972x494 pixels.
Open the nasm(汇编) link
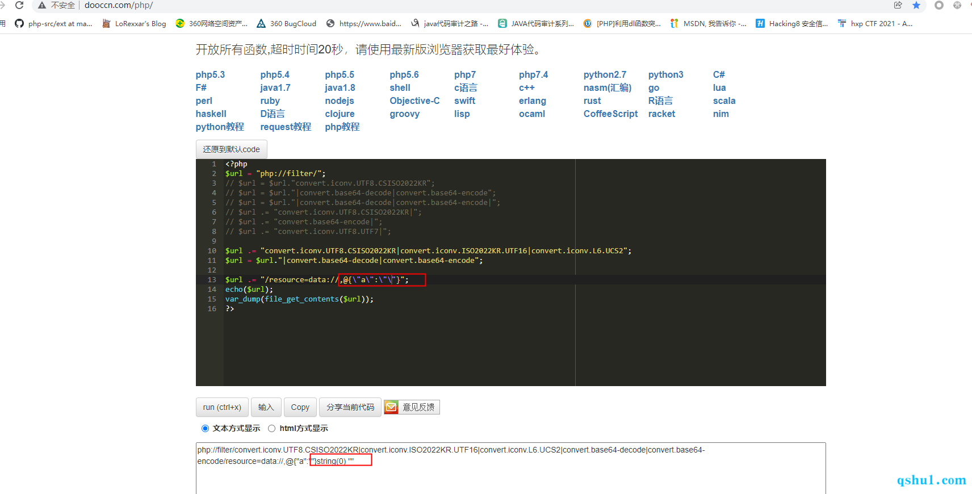pos(607,87)
